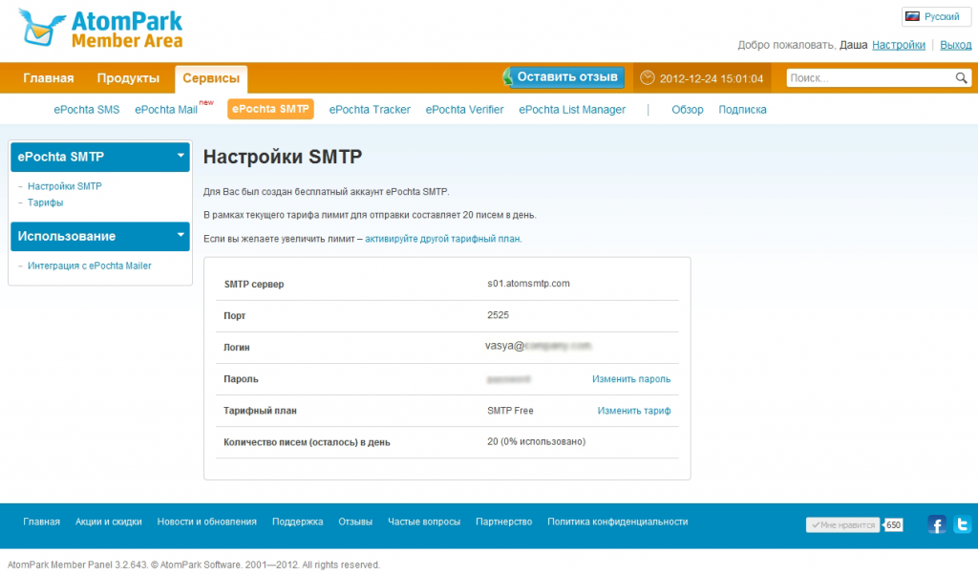Image resolution: width=978 pixels, height=575 pixels.
Task: Click the Настройки SMTP page heading
Action: pyautogui.click(x=283, y=157)
